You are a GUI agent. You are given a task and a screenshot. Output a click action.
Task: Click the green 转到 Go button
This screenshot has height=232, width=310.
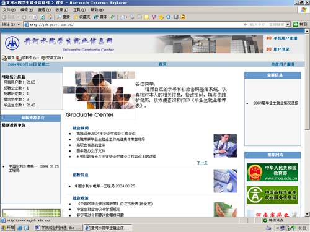pos(300,24)
